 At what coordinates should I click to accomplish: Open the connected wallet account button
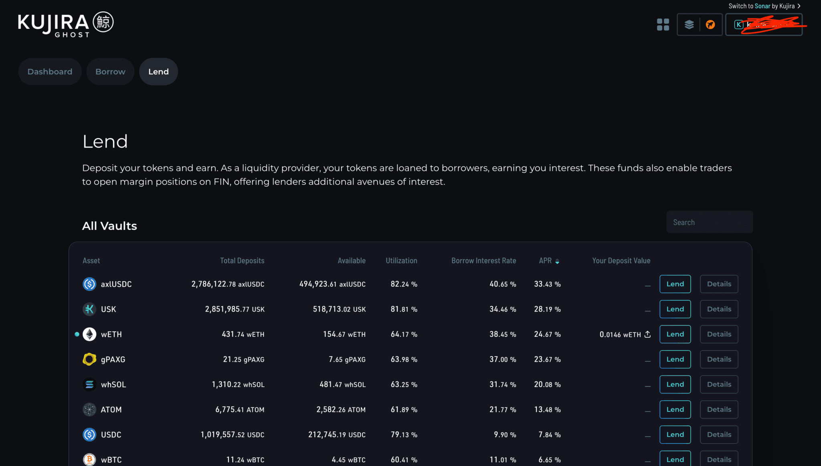pos(764,24)
